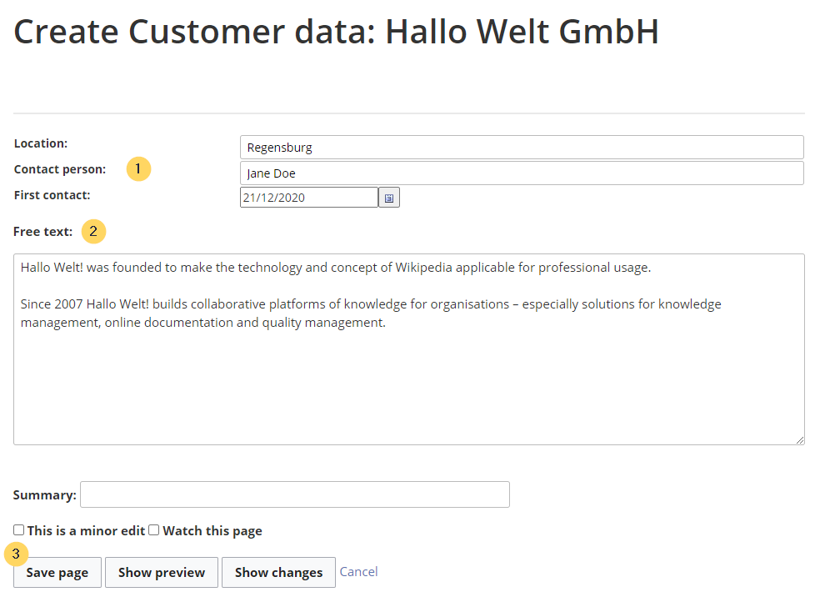825x612 pixels.
Task: Toggle the 'Watch this page' checkbox
Action: [x=153, y=530]
